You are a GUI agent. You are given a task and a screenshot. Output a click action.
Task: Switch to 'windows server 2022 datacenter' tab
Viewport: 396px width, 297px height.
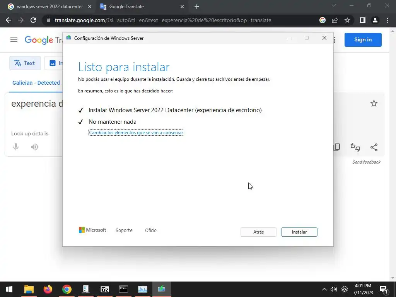(x=49, y=7)
